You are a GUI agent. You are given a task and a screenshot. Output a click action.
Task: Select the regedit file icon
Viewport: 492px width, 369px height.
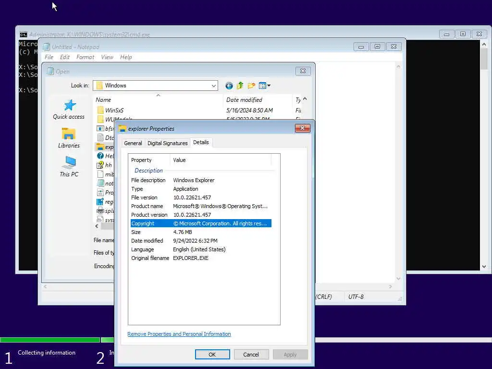(x=100, y=201)
